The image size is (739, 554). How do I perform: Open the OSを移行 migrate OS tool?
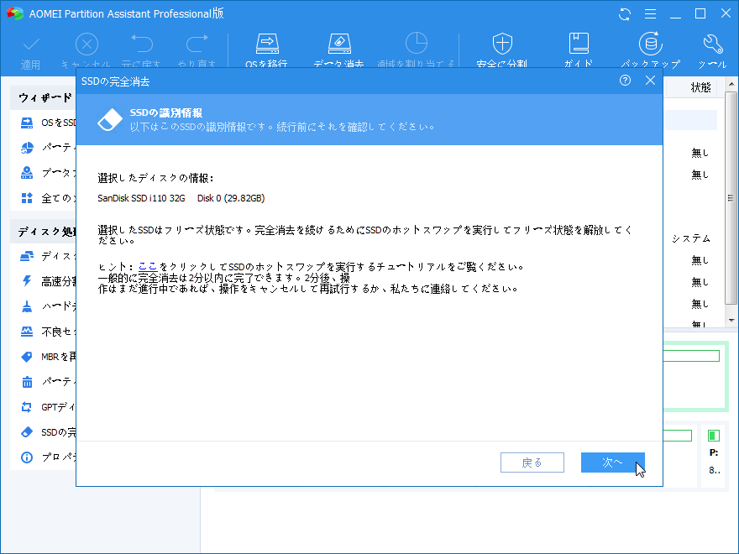[x=267, y=44]
